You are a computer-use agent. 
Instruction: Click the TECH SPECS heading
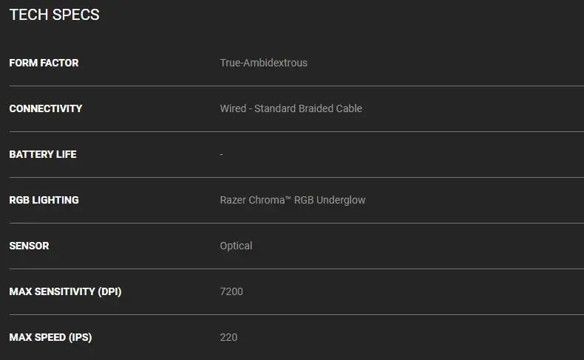55,15
